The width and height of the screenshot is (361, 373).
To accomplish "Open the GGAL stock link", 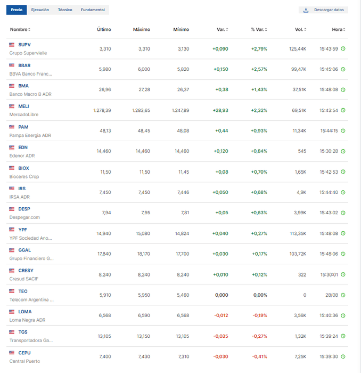I will pyautogui.click(x=24, y=250).
